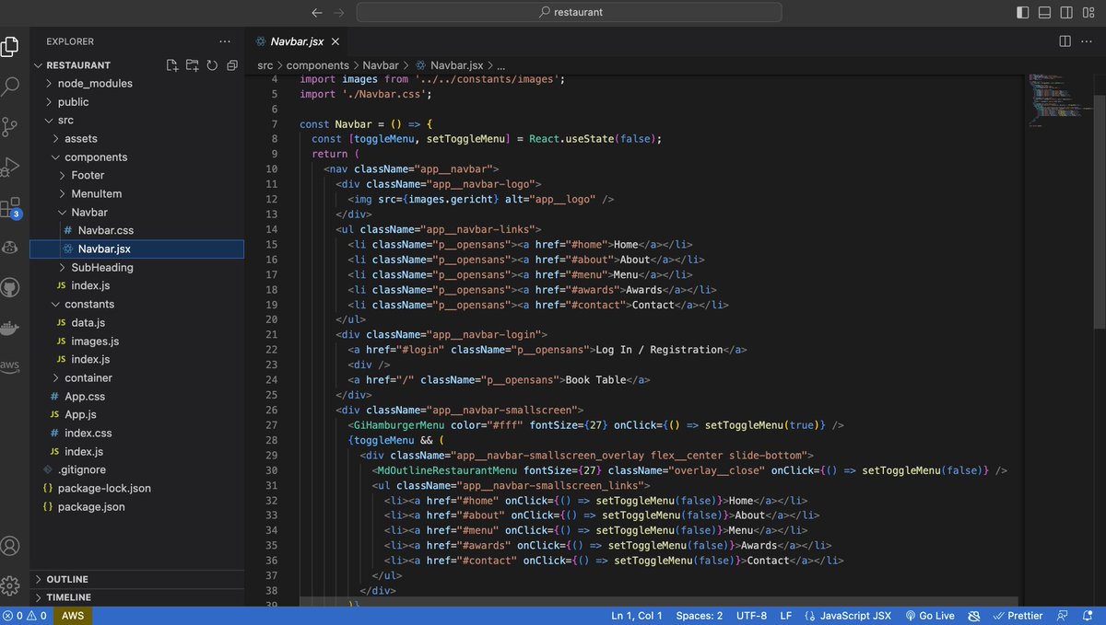Open the customize layout icon
This screenshot has height=625, width=1106.
point(1089,13)
